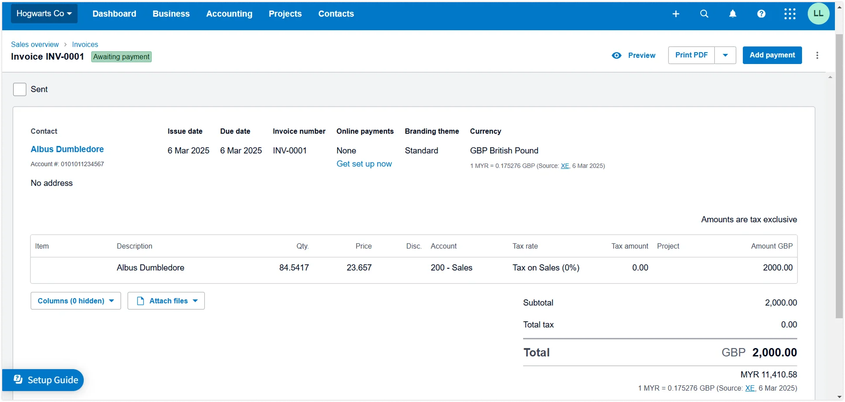Click the quantity value 84.5417

pyautogui.click(x=294, y=267)
